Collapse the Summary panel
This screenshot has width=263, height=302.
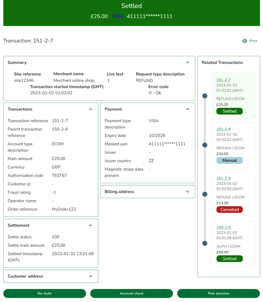(188, 63)
